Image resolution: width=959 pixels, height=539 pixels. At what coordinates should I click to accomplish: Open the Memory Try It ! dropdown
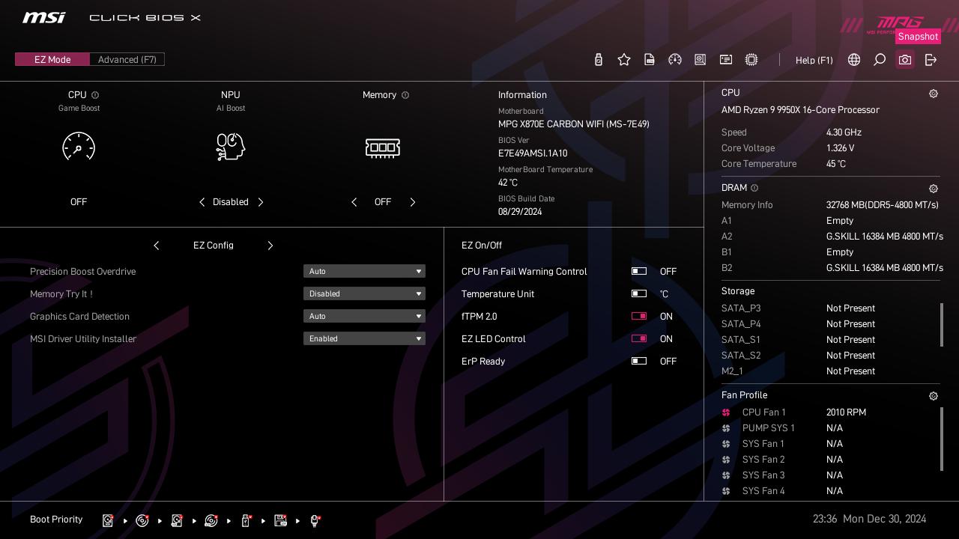364,293
